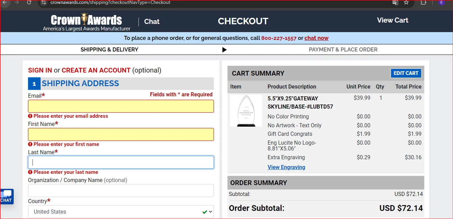
Task: Open the floating CHAT bubble widget
Action: coord(6,196)
